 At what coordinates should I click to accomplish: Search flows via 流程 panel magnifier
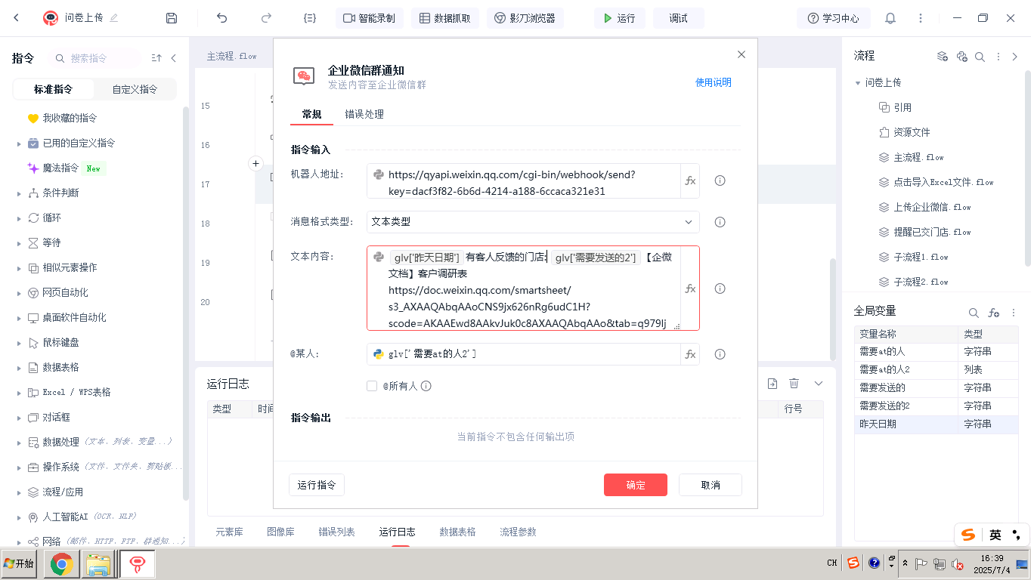980,57
